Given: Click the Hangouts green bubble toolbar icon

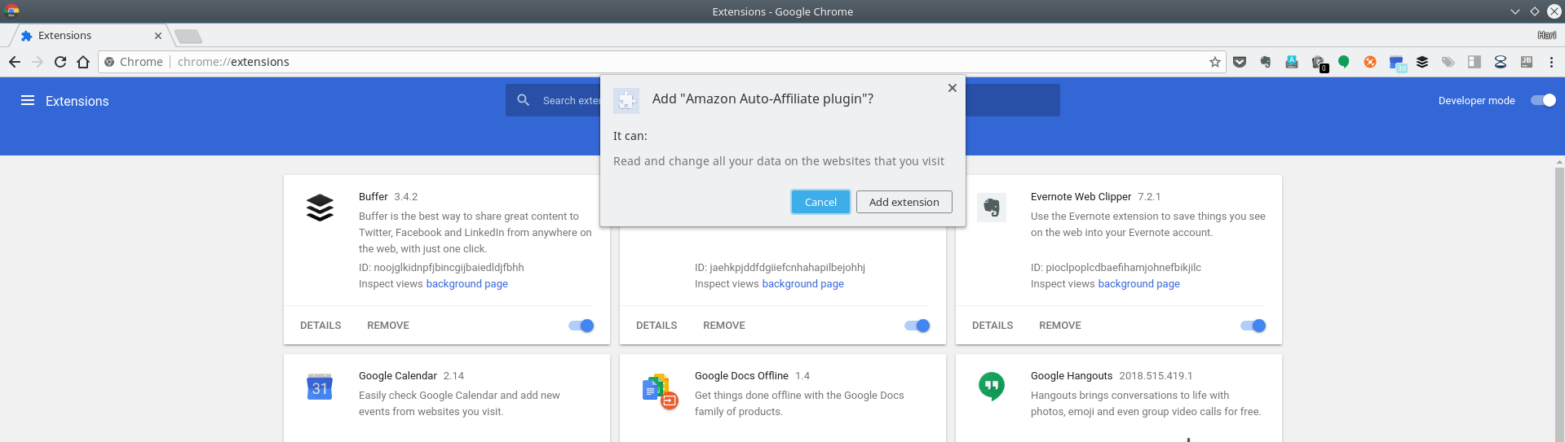Looking at the screenshot, I should (x=1344, y=62).
